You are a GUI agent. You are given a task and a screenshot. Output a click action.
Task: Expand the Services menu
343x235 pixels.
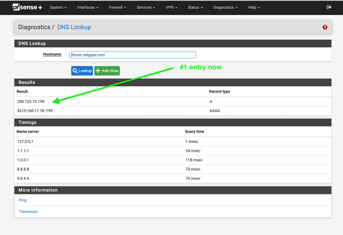click(x=146, y=7)
